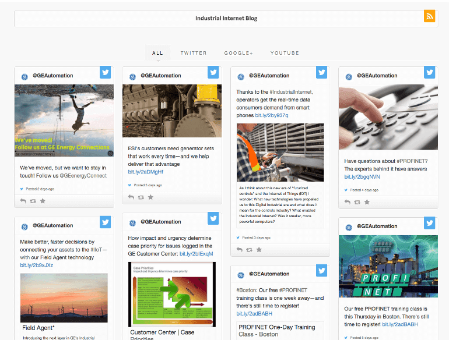Open the orange RSS feed icon
This screenshot has height=340, width=449.
click(x=429, y=16)
